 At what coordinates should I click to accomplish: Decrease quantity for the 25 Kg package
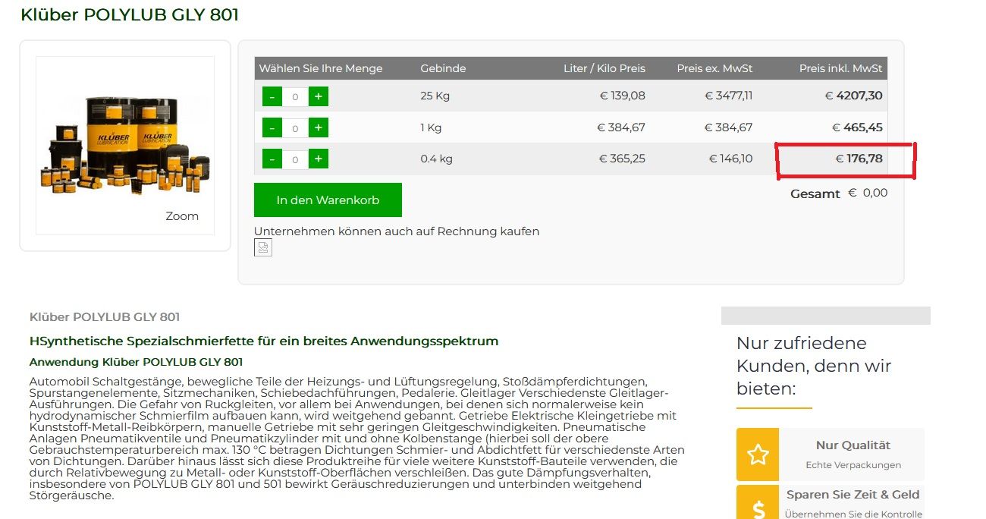coord(272,96)
